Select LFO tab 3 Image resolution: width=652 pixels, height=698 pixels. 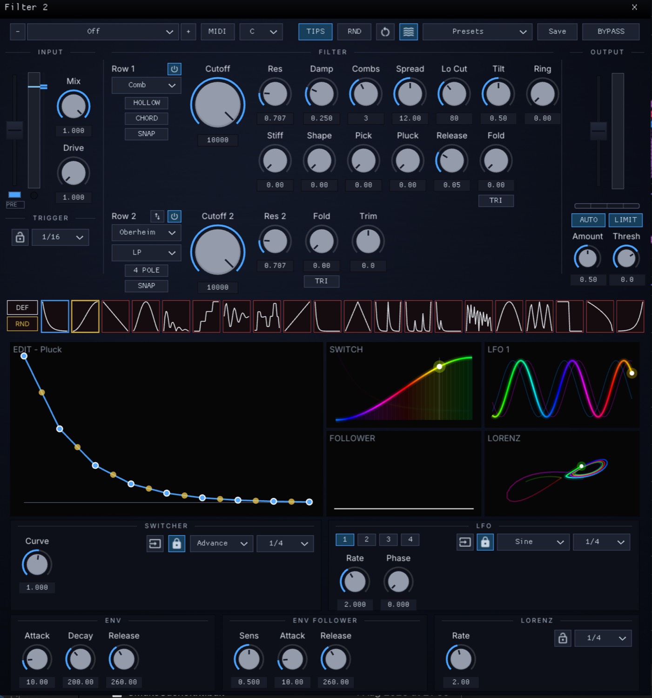[x=389, y=539]
